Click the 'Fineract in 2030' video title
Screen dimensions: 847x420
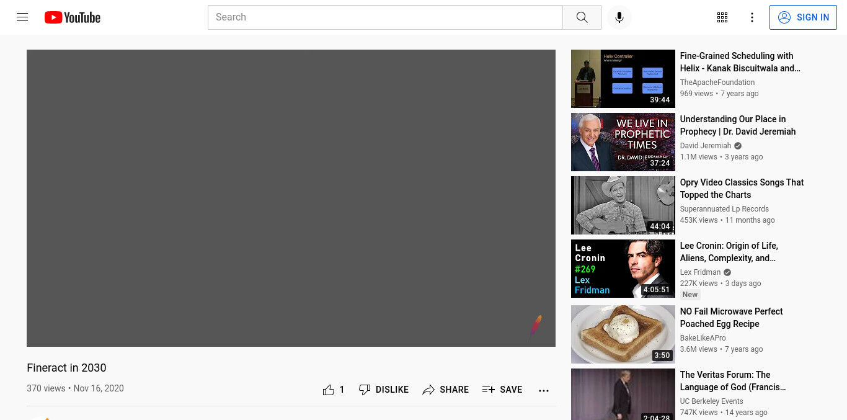(66, 368)
